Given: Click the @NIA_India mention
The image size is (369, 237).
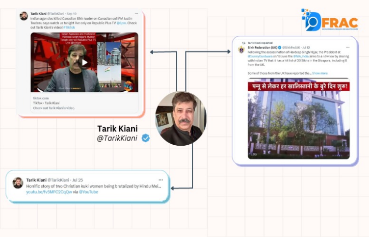Looking at the screenshot, I should [301, 56].
